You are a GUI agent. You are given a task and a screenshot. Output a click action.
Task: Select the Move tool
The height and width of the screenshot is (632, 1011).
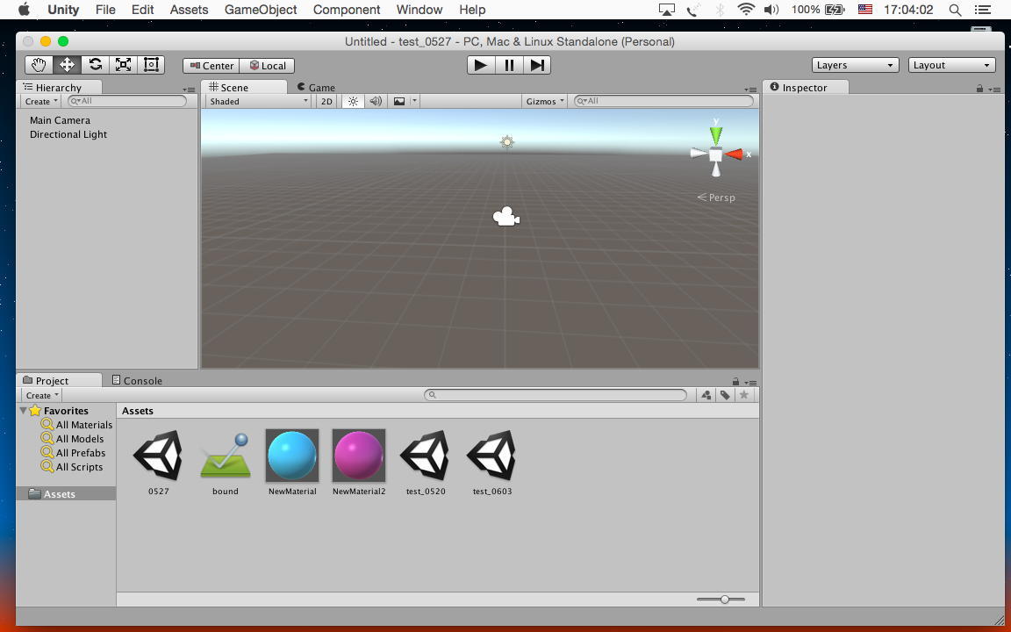[67, 65]
